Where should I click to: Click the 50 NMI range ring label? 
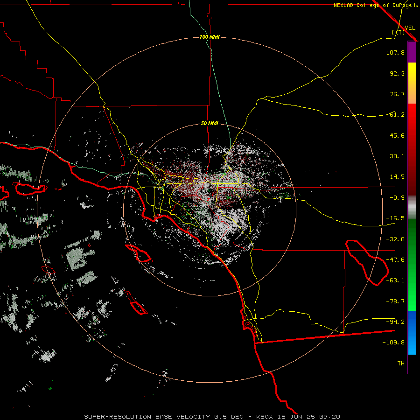210,124
